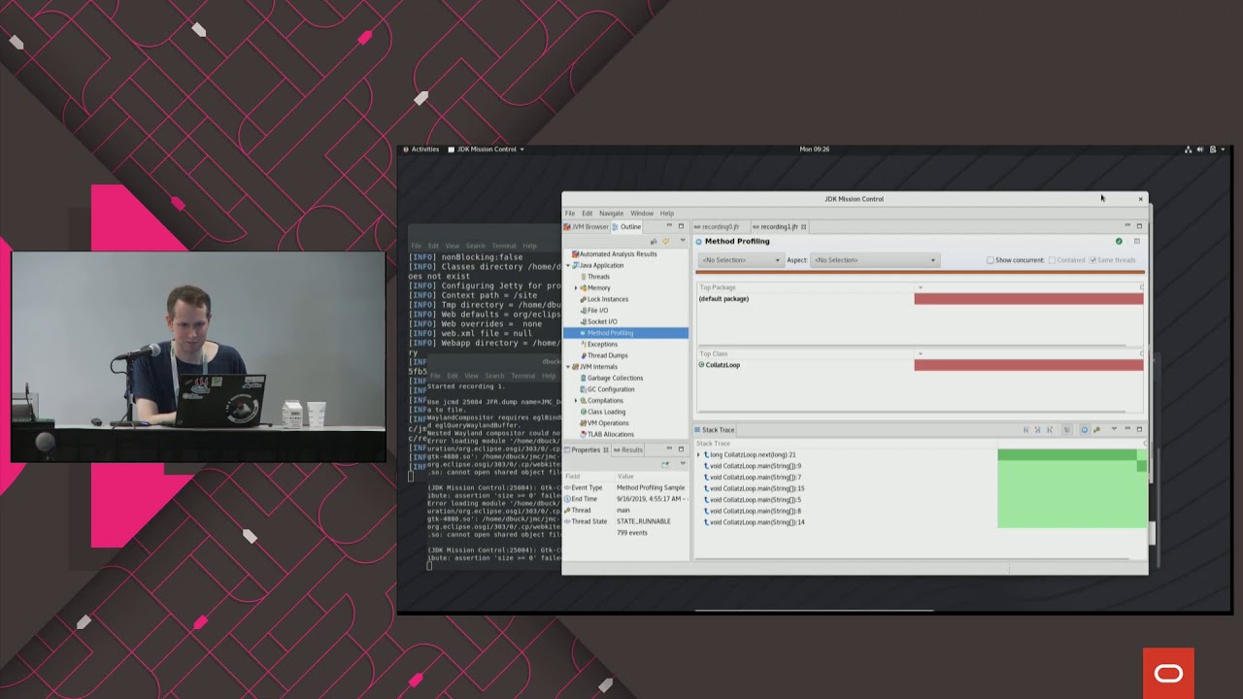Screen dimensions: 1243x699
Task: Open the Exceptions page
Action: pos(598,344)
